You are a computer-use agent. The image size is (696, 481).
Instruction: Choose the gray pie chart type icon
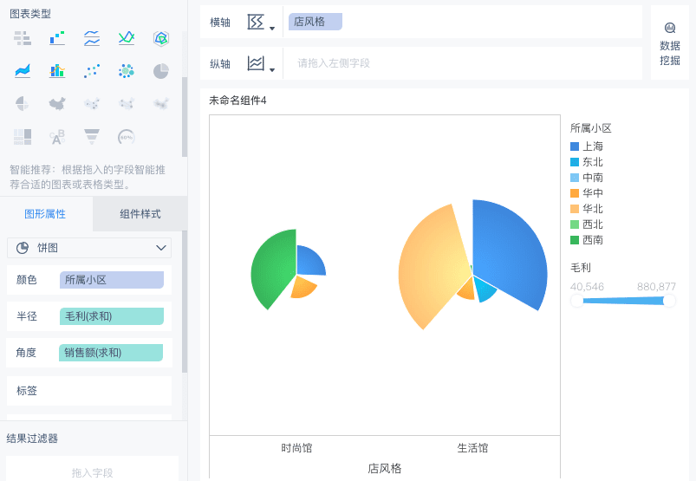[160, 71]
